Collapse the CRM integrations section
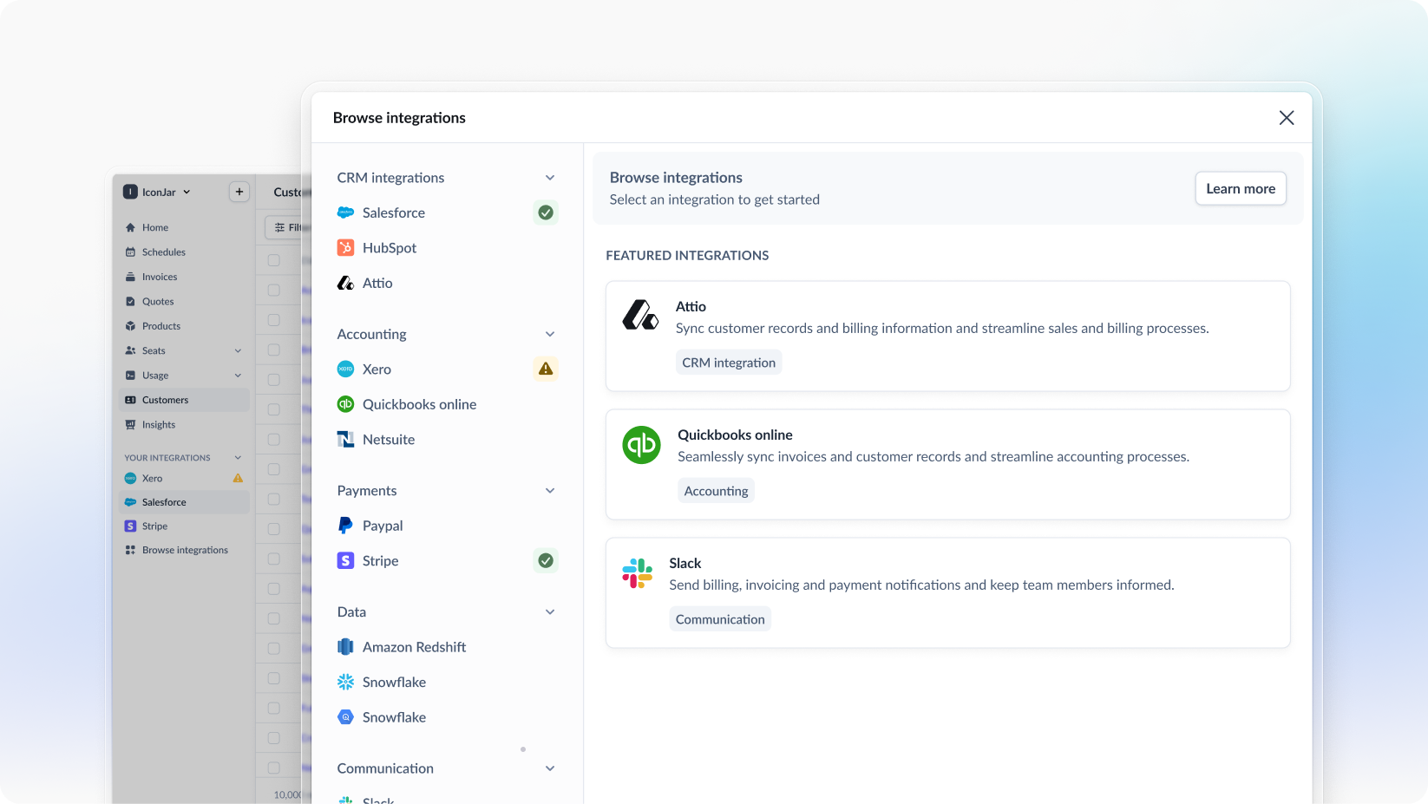The height and width of the screenshot is (804, 1428). coord(550,178)
